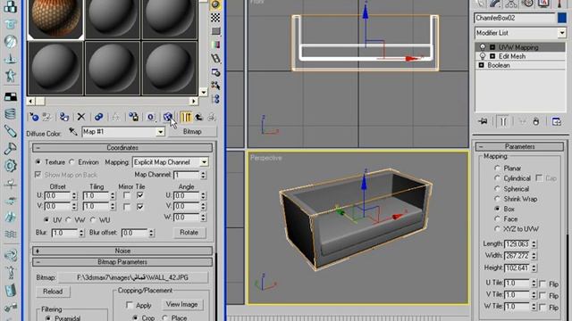Open the Motion command panel tab
The width and height of the screenshot is (572, 321).
click(x=527, y=4)
